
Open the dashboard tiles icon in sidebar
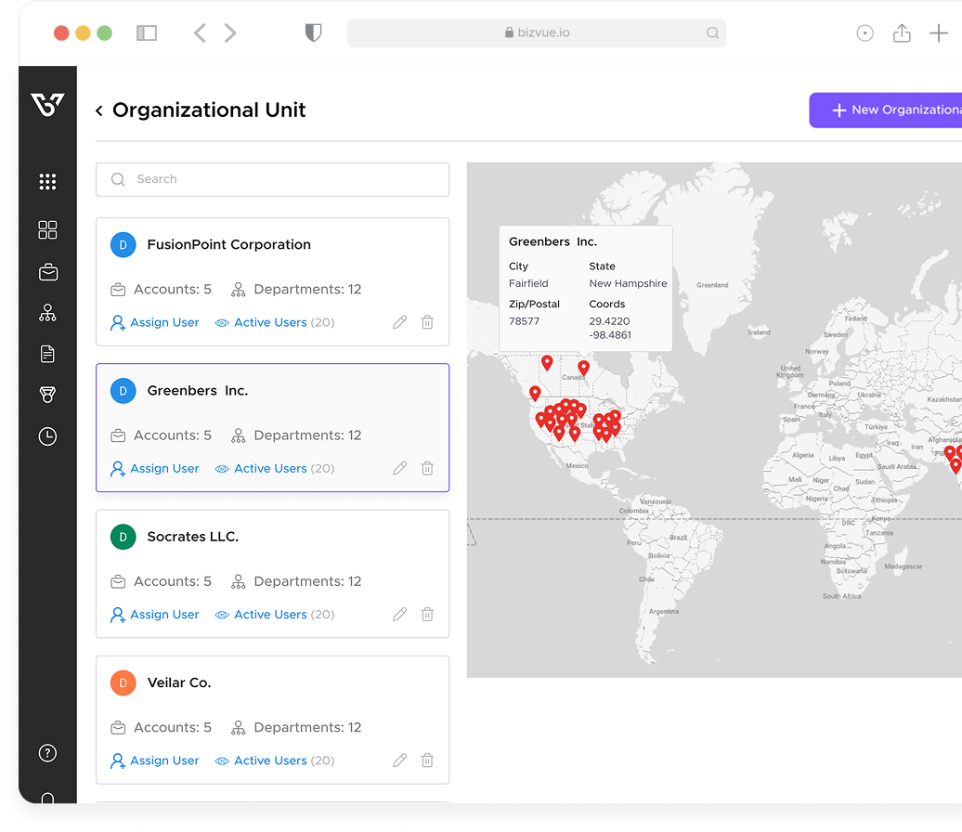point(47,230)
